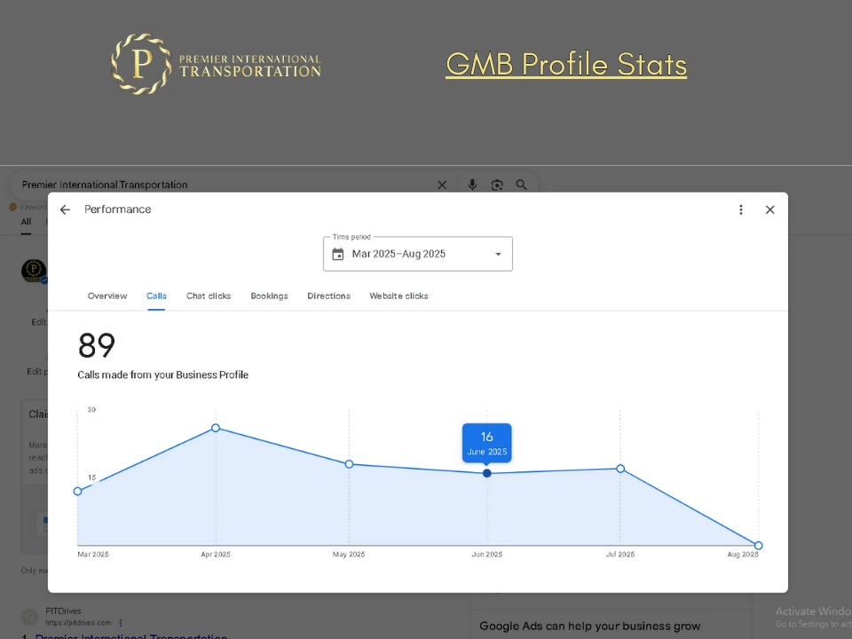Click the 'May 2025' axis label
This screenshot has width=852, height=639.
[349, 555]
